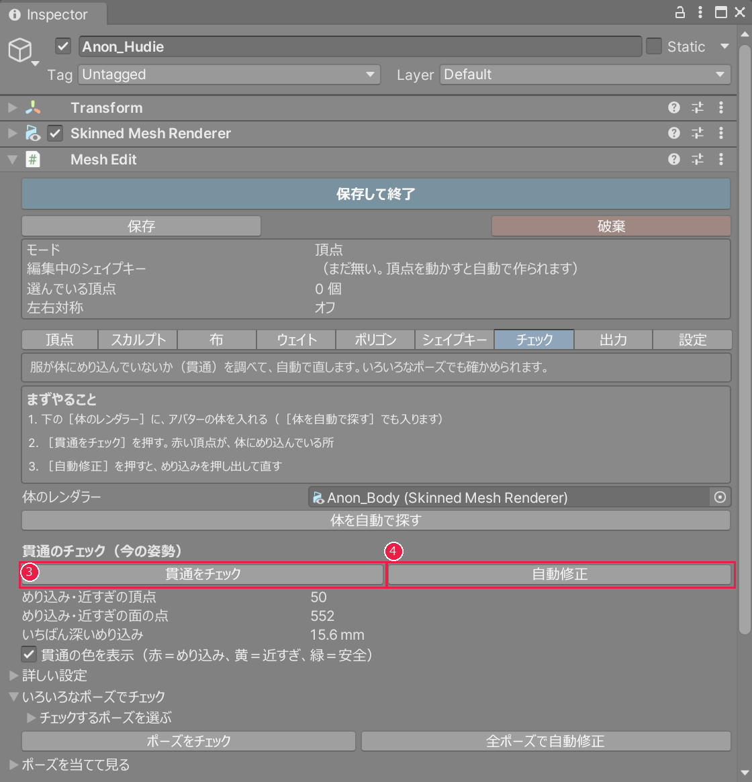This screenshot has width=752, height=782.
Task: Click the 貫通をチェック button
Action: [203, 574]
